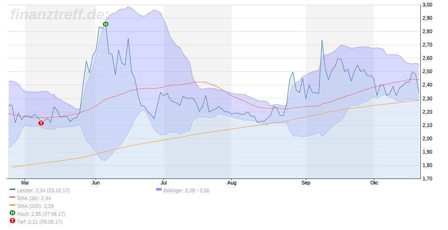The image size is (448, 230).
Task: Click the red line marker beside SMA (38)
Action: click(x=12, y=198)
